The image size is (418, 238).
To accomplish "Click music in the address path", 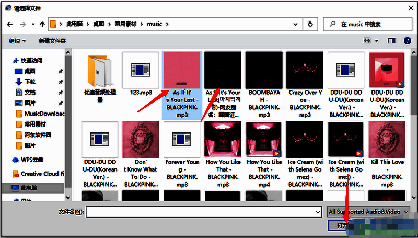I will click(x=155, y=24).
